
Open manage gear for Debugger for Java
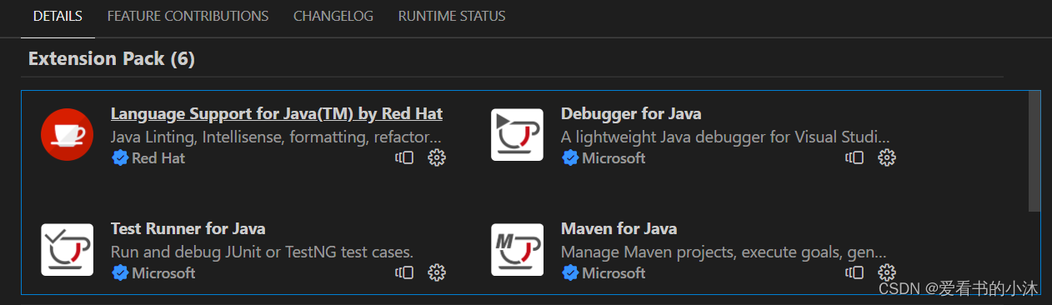[x=887, y=157]
